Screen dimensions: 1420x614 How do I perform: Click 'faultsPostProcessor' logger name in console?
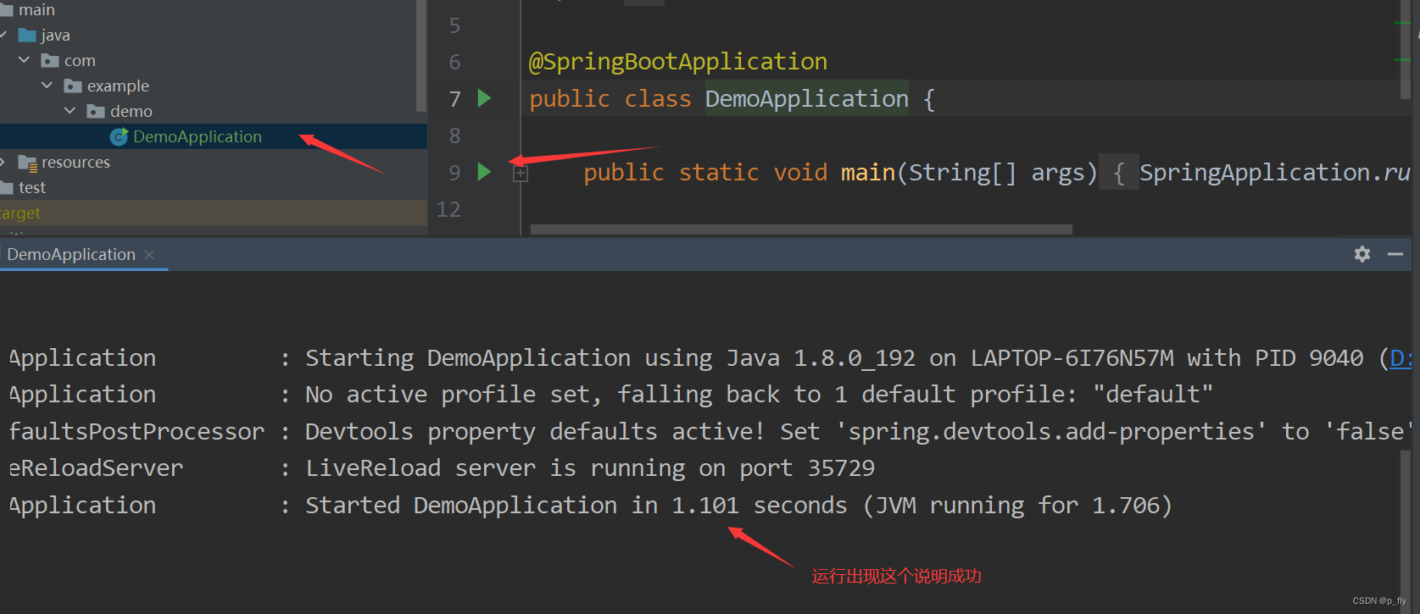[136, 432]
